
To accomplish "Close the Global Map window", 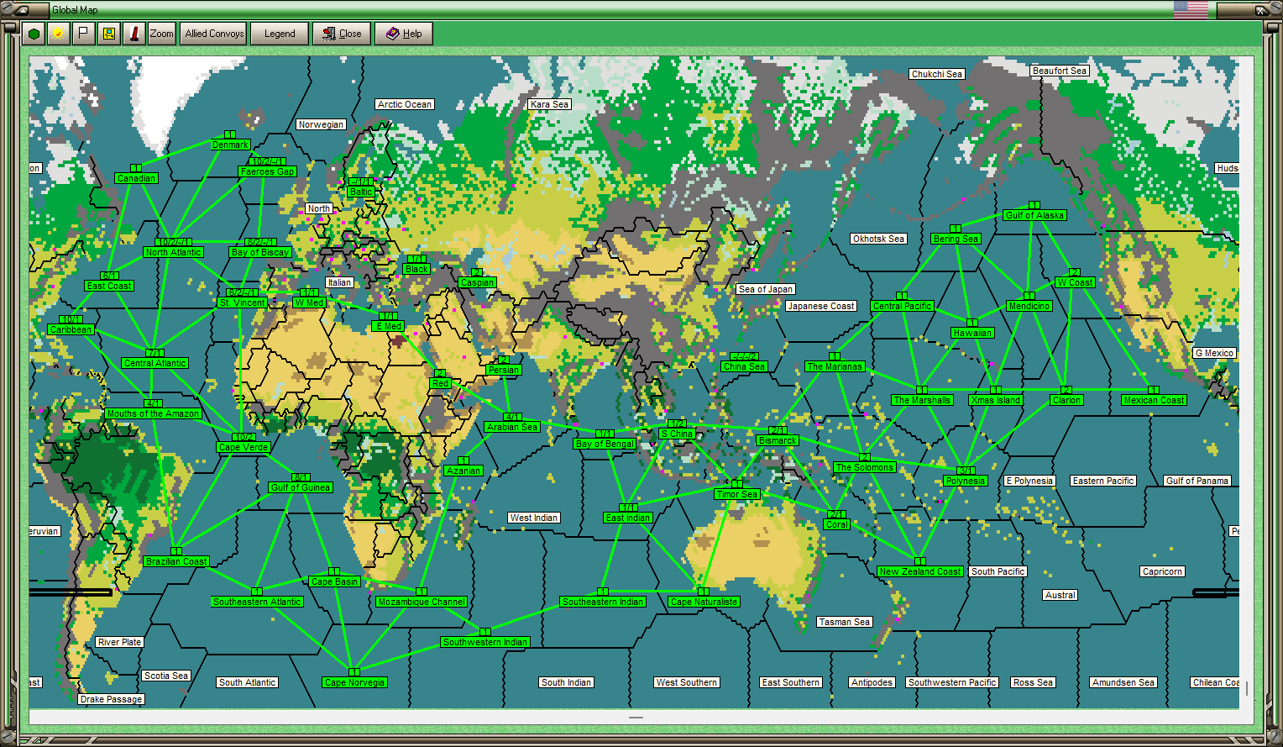I will coord(343,34).
